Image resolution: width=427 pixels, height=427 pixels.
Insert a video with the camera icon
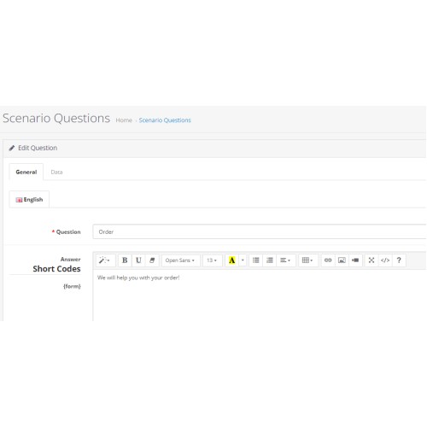coord(355,260)
